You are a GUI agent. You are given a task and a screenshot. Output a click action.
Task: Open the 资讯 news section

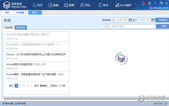coord(85,5)
